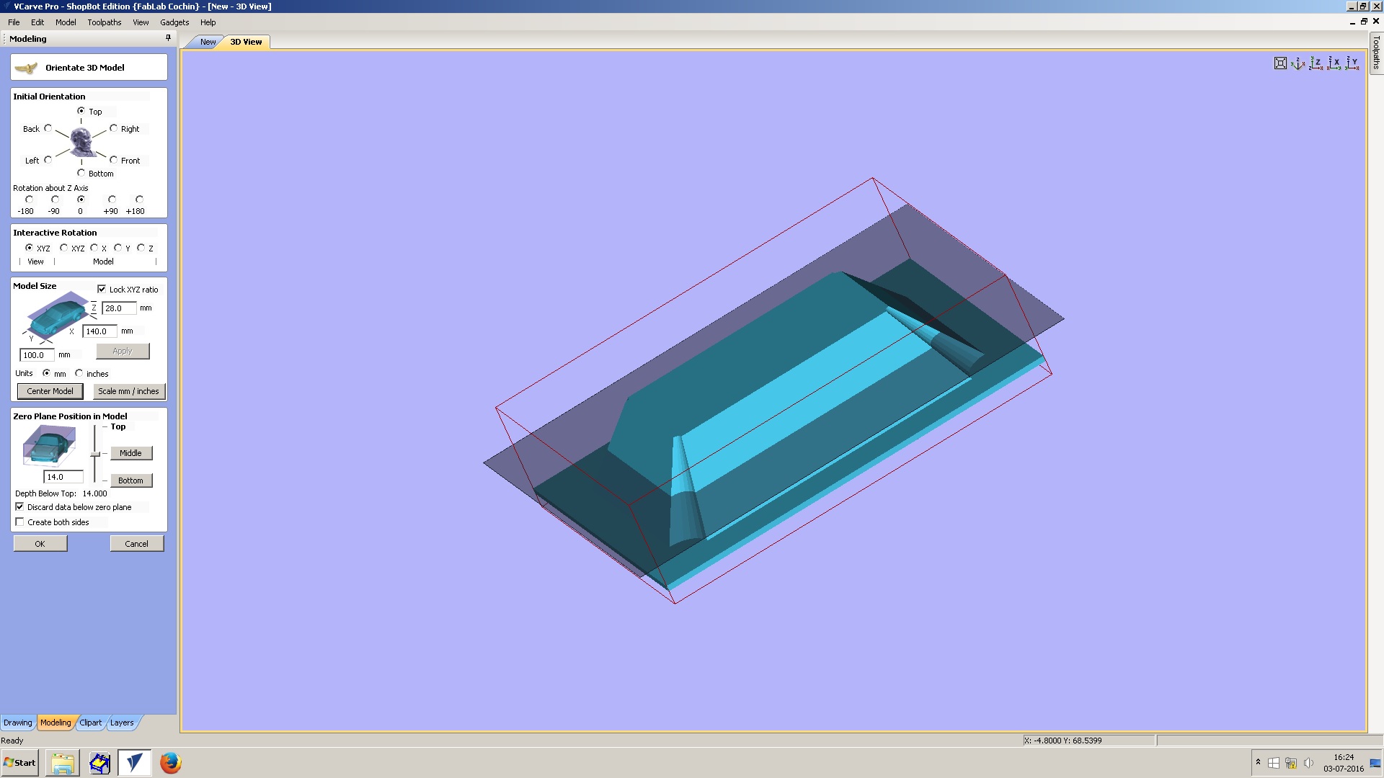View model down the Z axis
Screen dimensions: 1384x778
tap(1316, 63)
